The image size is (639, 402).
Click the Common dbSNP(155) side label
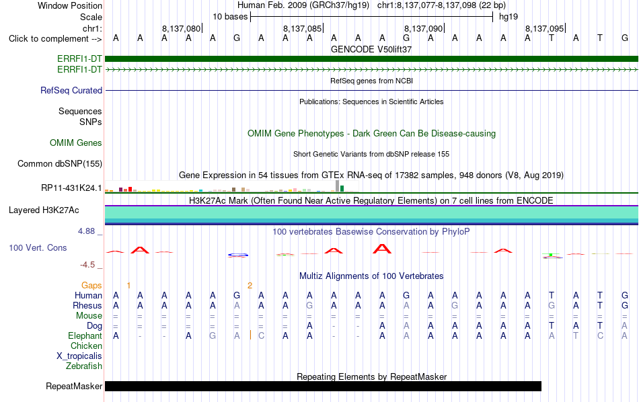click(x=59, y=164)
